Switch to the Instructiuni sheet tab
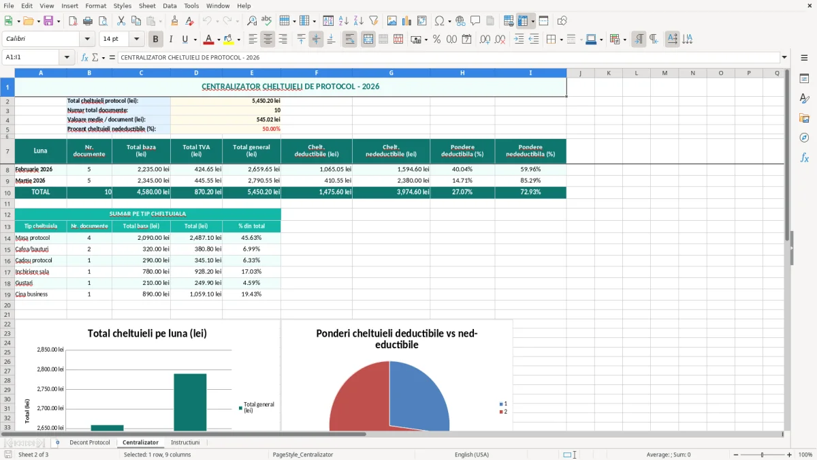 click(185, 443)
